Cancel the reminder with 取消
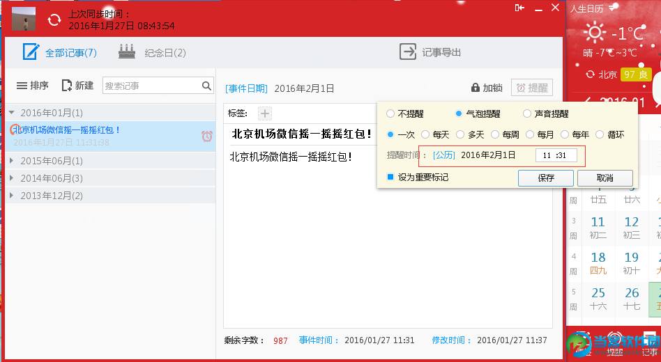661x362 pixels. coord(605,178)
